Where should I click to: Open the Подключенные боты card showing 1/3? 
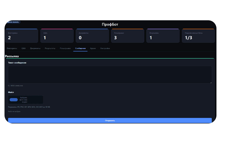tap(198, 36)
